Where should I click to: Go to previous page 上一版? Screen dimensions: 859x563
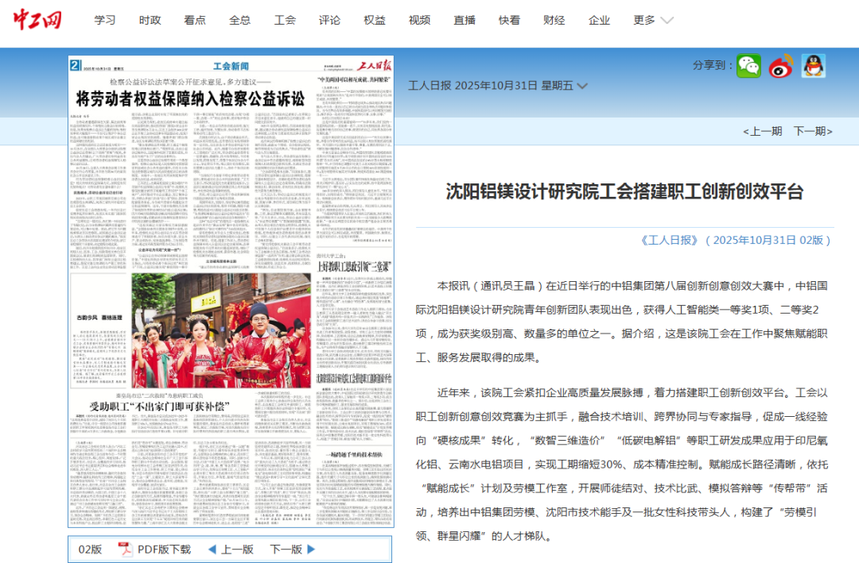(x=237, y=550)
